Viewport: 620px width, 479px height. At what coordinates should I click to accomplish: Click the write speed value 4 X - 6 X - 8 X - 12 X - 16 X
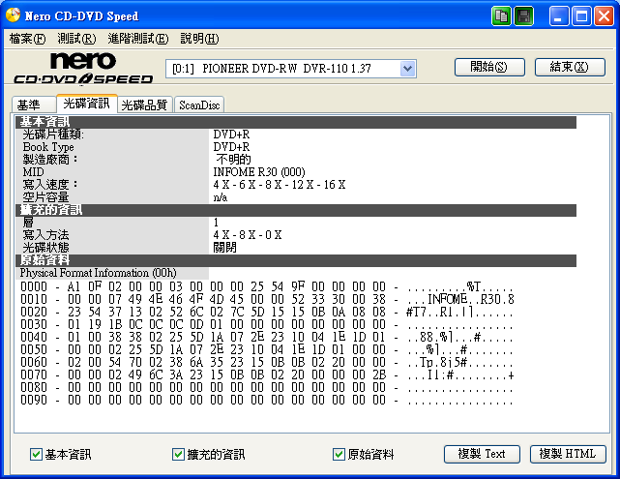click(x=280, y=185)
